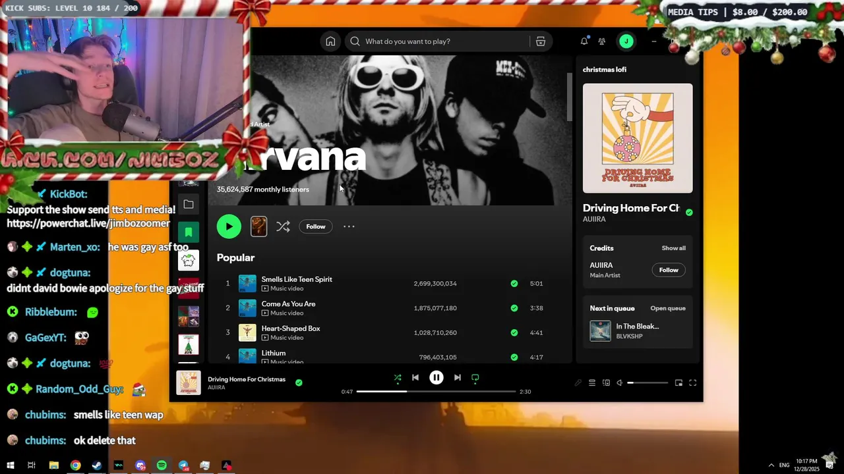844x474 pixels.
Task: Open the folder item in library sidebar
Action: point(189,205)
